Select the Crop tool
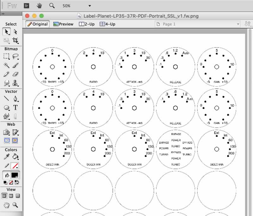Viewport: 253px width, 216px height. click(15, 40)
